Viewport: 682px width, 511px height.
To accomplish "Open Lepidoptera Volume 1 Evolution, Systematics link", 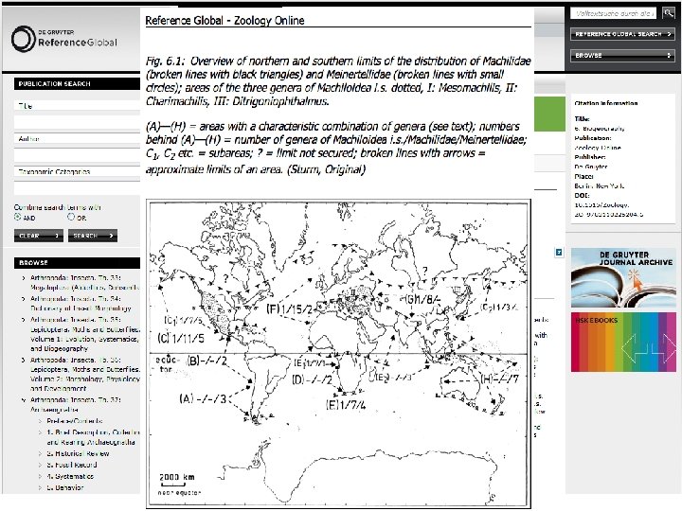I will coord(85,334).
